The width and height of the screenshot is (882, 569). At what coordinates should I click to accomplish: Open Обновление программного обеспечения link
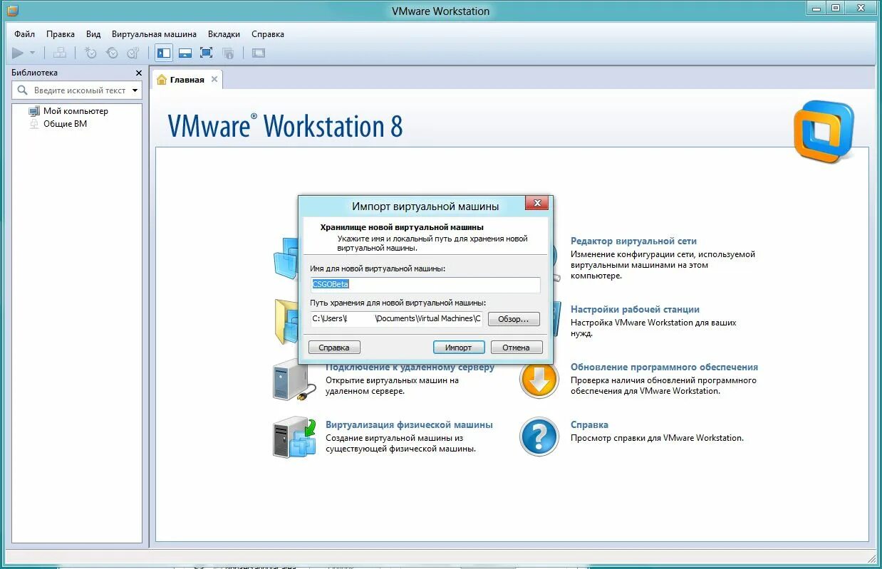[x=664, y=367]
